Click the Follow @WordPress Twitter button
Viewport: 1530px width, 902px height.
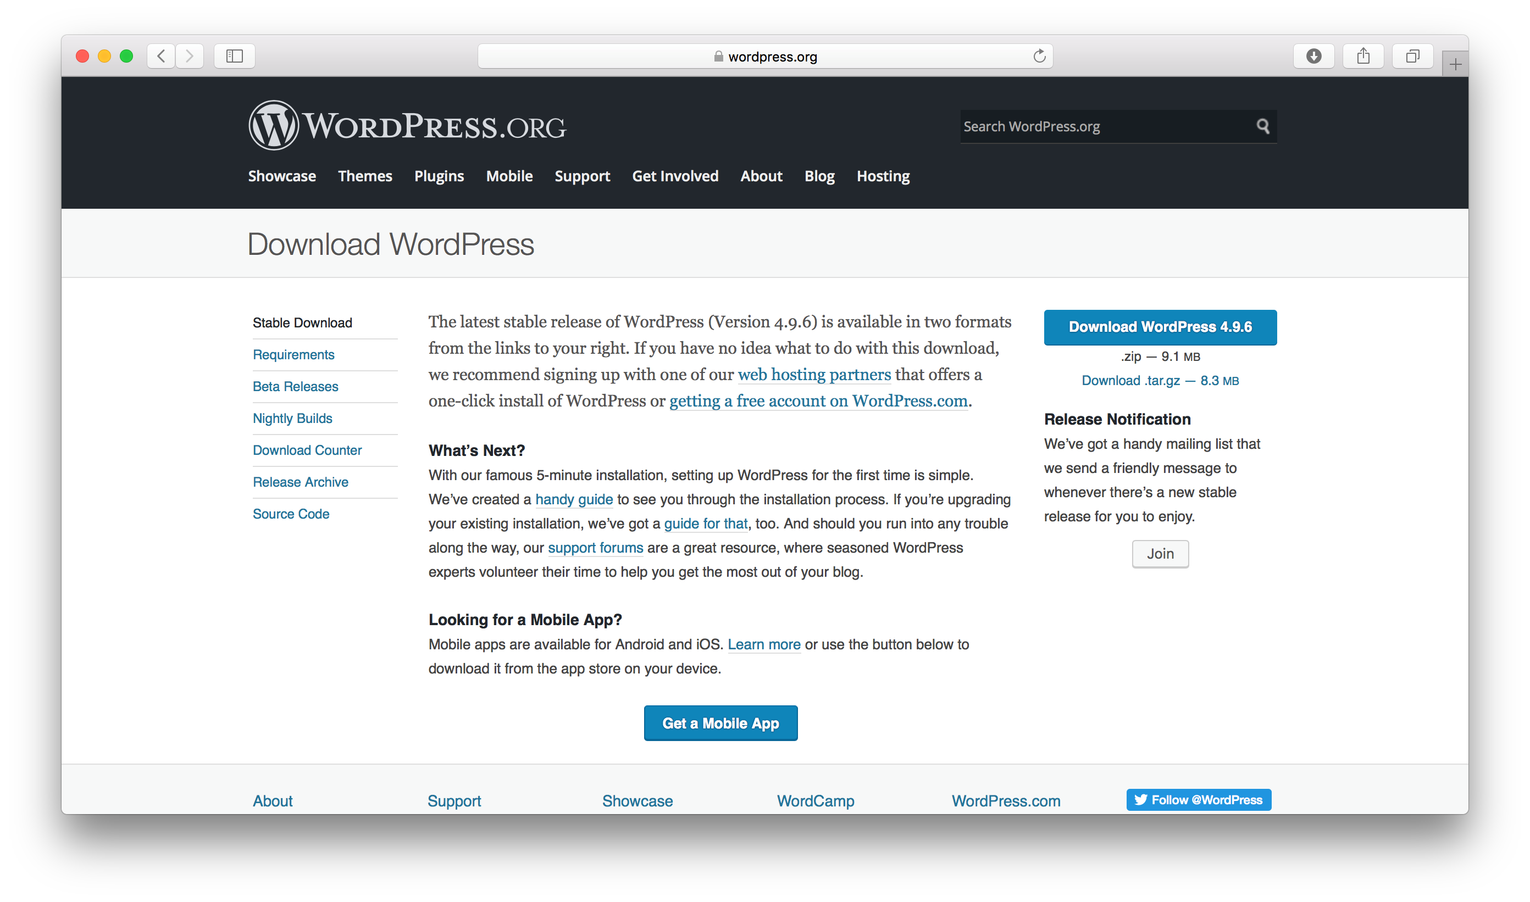[1199, 800]
